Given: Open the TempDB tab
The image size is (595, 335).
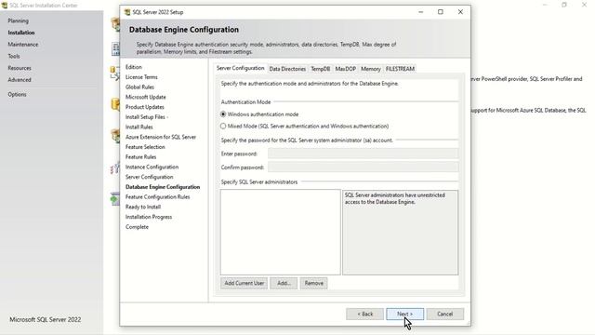Looking at the screenshot, I should click(321, 69).
